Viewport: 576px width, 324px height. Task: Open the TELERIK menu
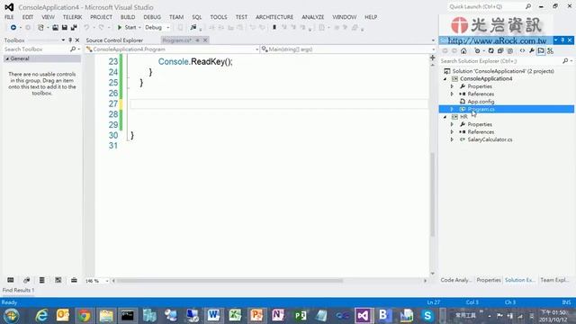click(72, 17)
